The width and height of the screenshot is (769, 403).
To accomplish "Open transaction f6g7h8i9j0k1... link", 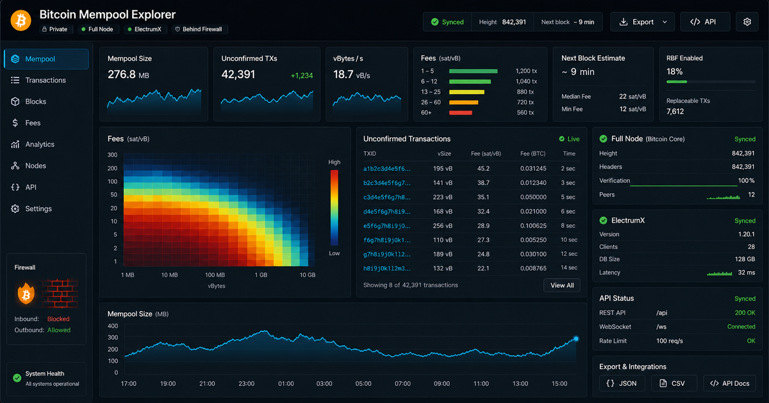I will click(387, 240).
